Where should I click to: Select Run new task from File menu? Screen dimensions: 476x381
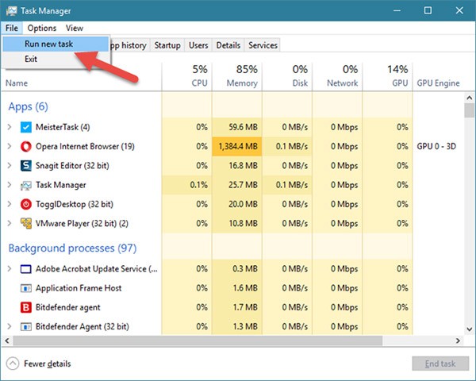(x=49, y=44)
